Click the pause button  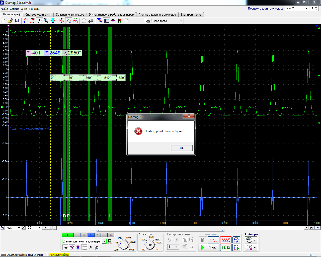click(203, 240)
